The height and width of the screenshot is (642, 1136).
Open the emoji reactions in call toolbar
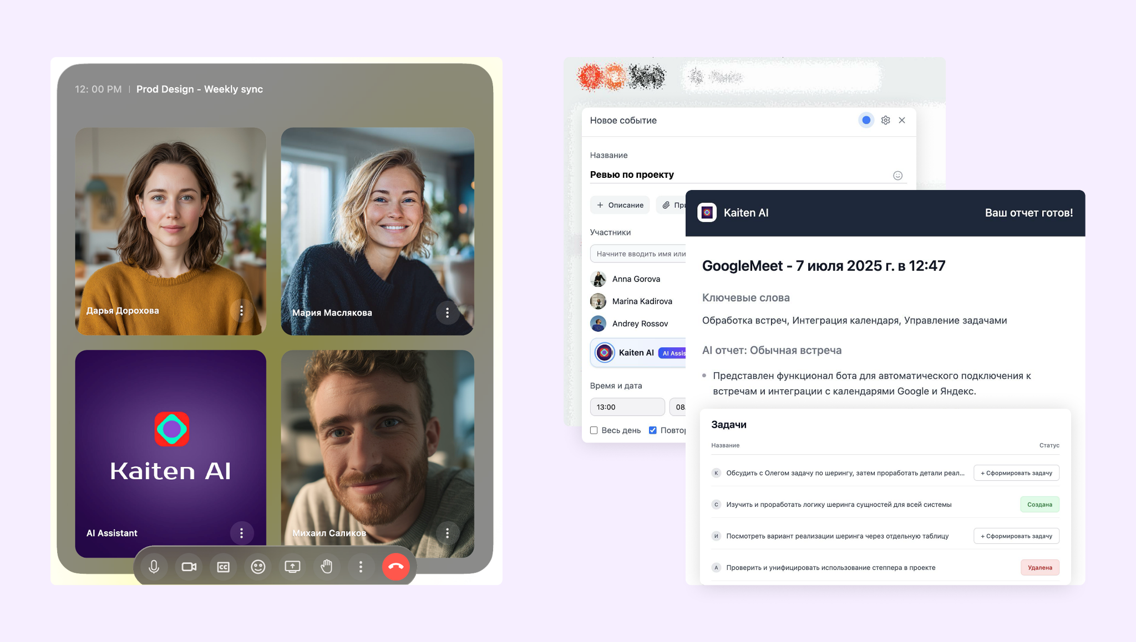[258, 567]
